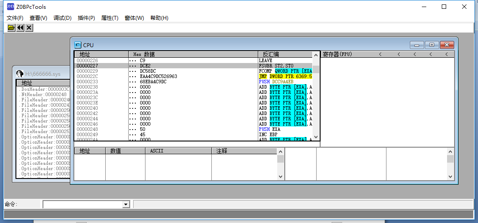The width and height of the screenshot is (478, 223).
Task: Click the last < arrow in register header
Action: [x=447, y=54]
